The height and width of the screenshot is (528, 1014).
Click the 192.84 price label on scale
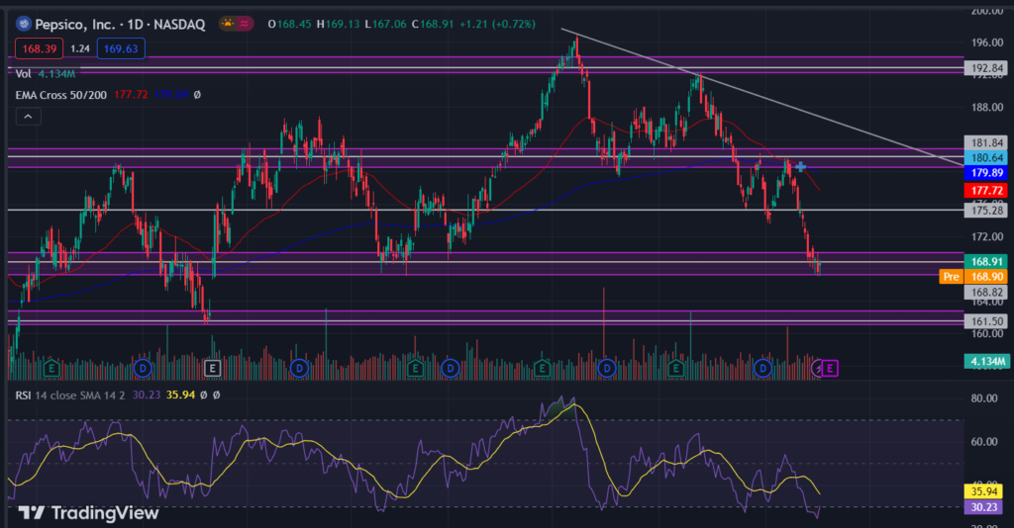985,68
